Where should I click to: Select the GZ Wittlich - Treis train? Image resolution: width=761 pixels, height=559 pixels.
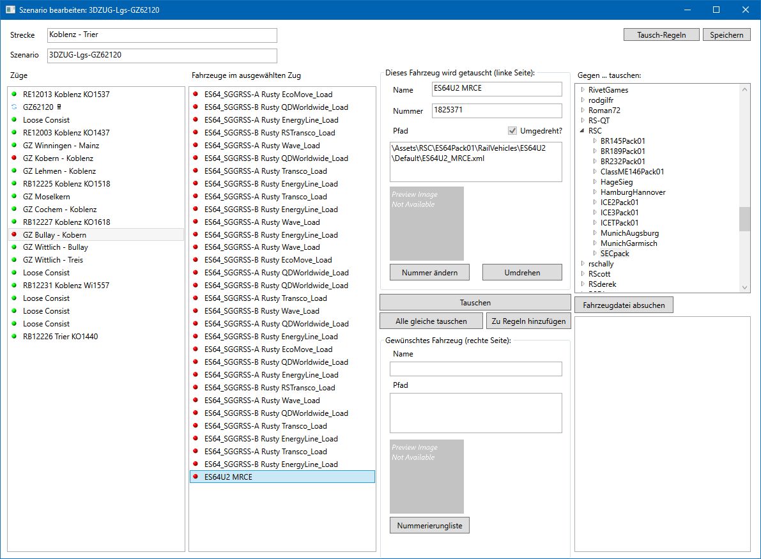53,260
